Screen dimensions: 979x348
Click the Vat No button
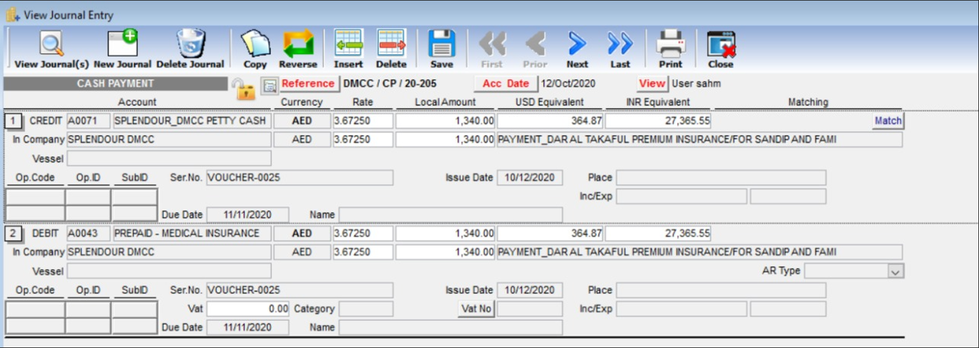[476, 309]
